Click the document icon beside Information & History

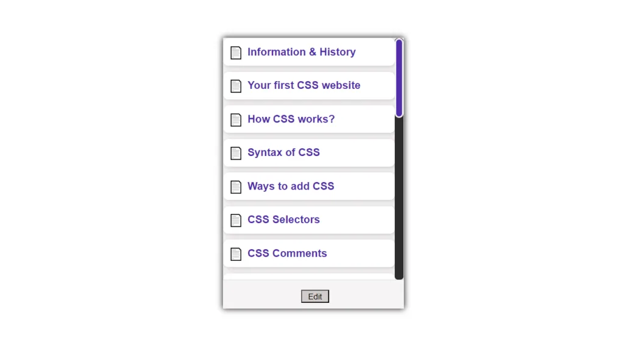click(x=236, y=52)
